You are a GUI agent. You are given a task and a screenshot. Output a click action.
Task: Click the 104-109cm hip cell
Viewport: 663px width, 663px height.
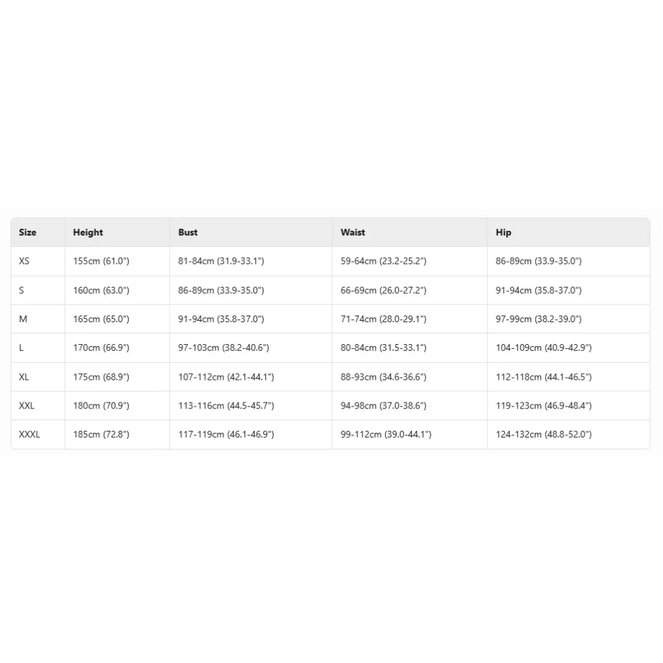tap(544, 347)
